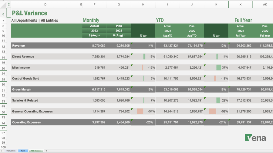Select column AK header

265,5
